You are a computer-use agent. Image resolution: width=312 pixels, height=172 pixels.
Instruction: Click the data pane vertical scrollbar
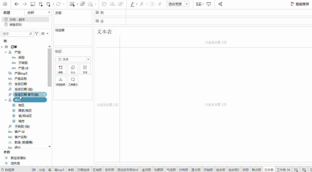coord(49,67)
